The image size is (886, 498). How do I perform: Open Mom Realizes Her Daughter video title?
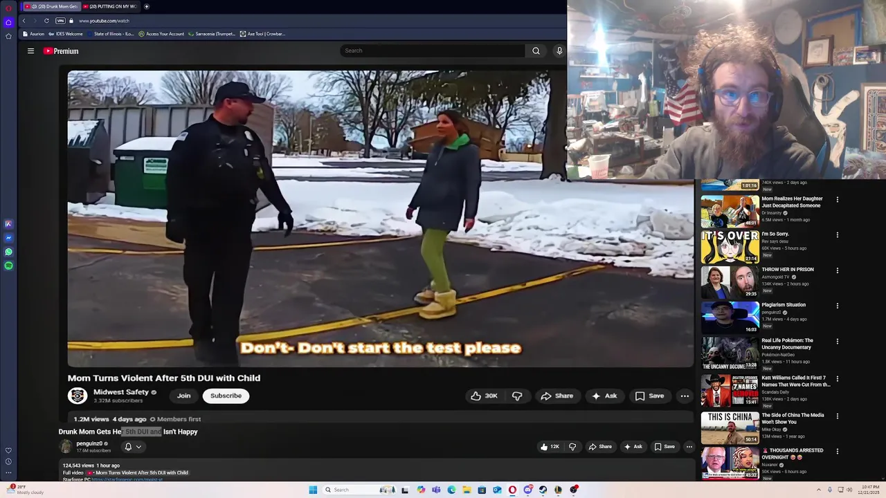point(793,202)
